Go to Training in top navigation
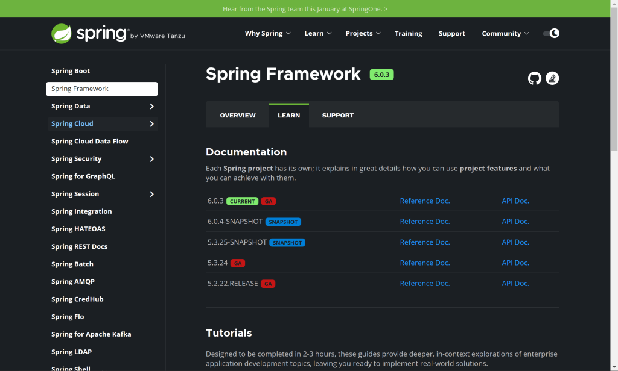 pyautogui.click(x=409, y=34)
